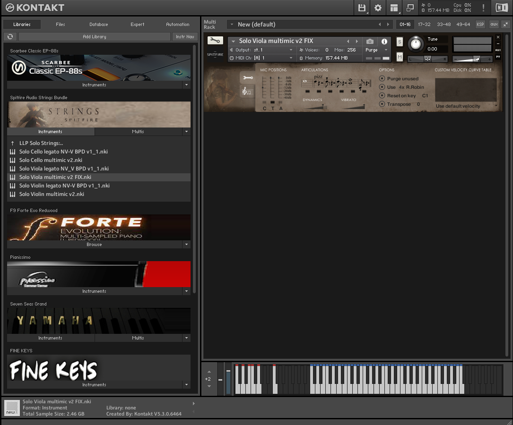The width and height of the screenshot is (513, 425).
Task: Open Spitfire Multis tab
Action: [x=138, y=131]
